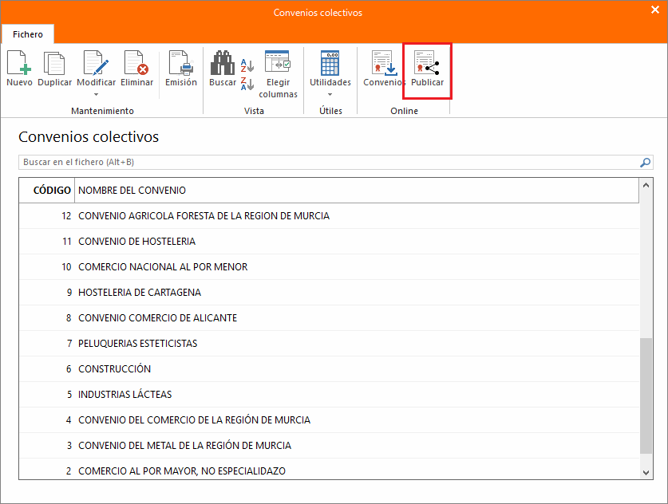Delete record using Eliminar icon
The image size is (668, 504).
[136, 63]
